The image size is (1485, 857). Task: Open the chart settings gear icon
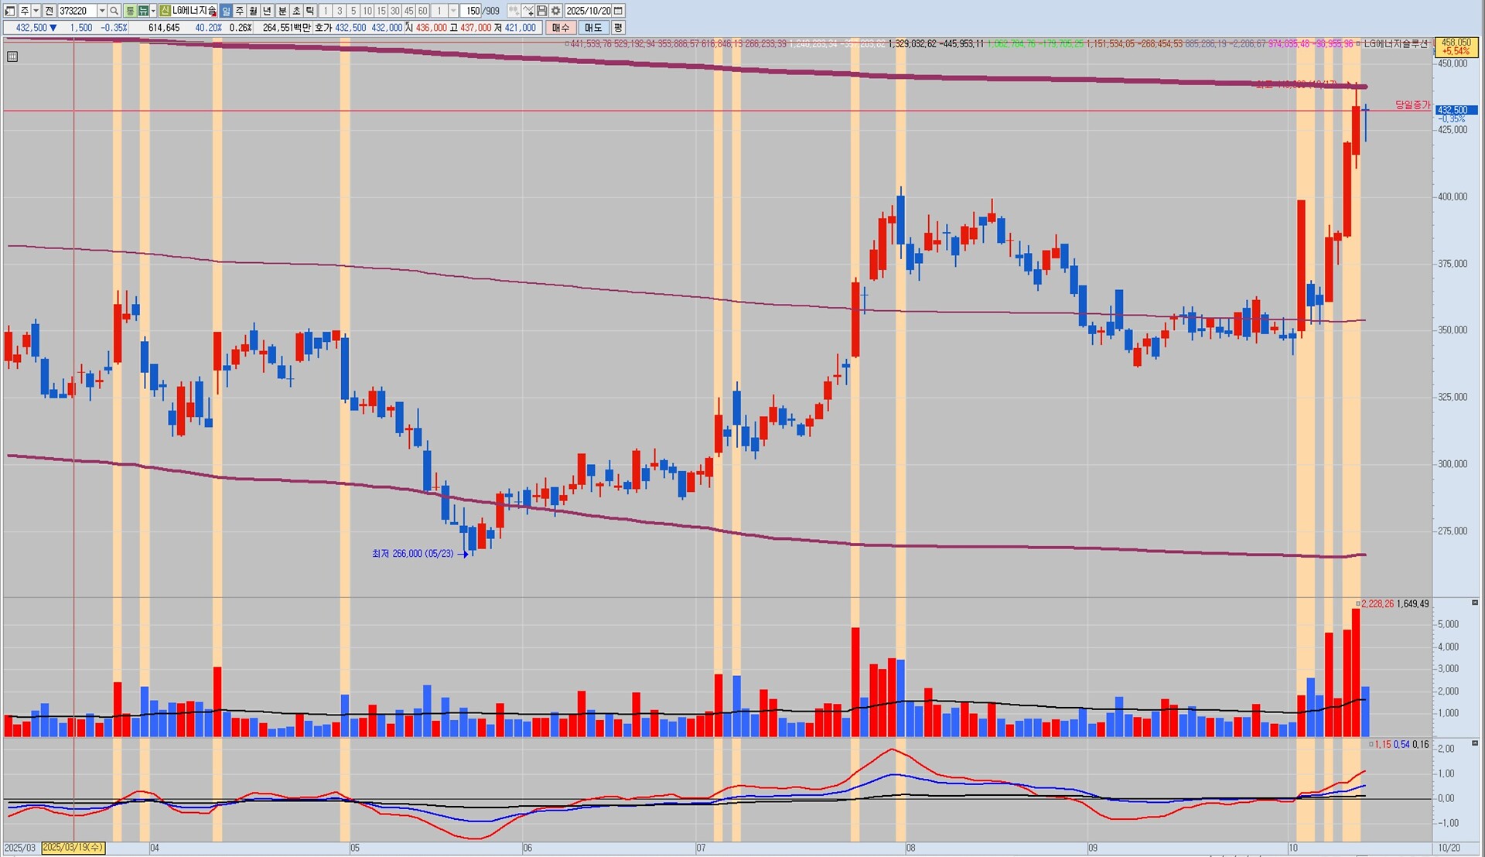click(x=555, y=11)
